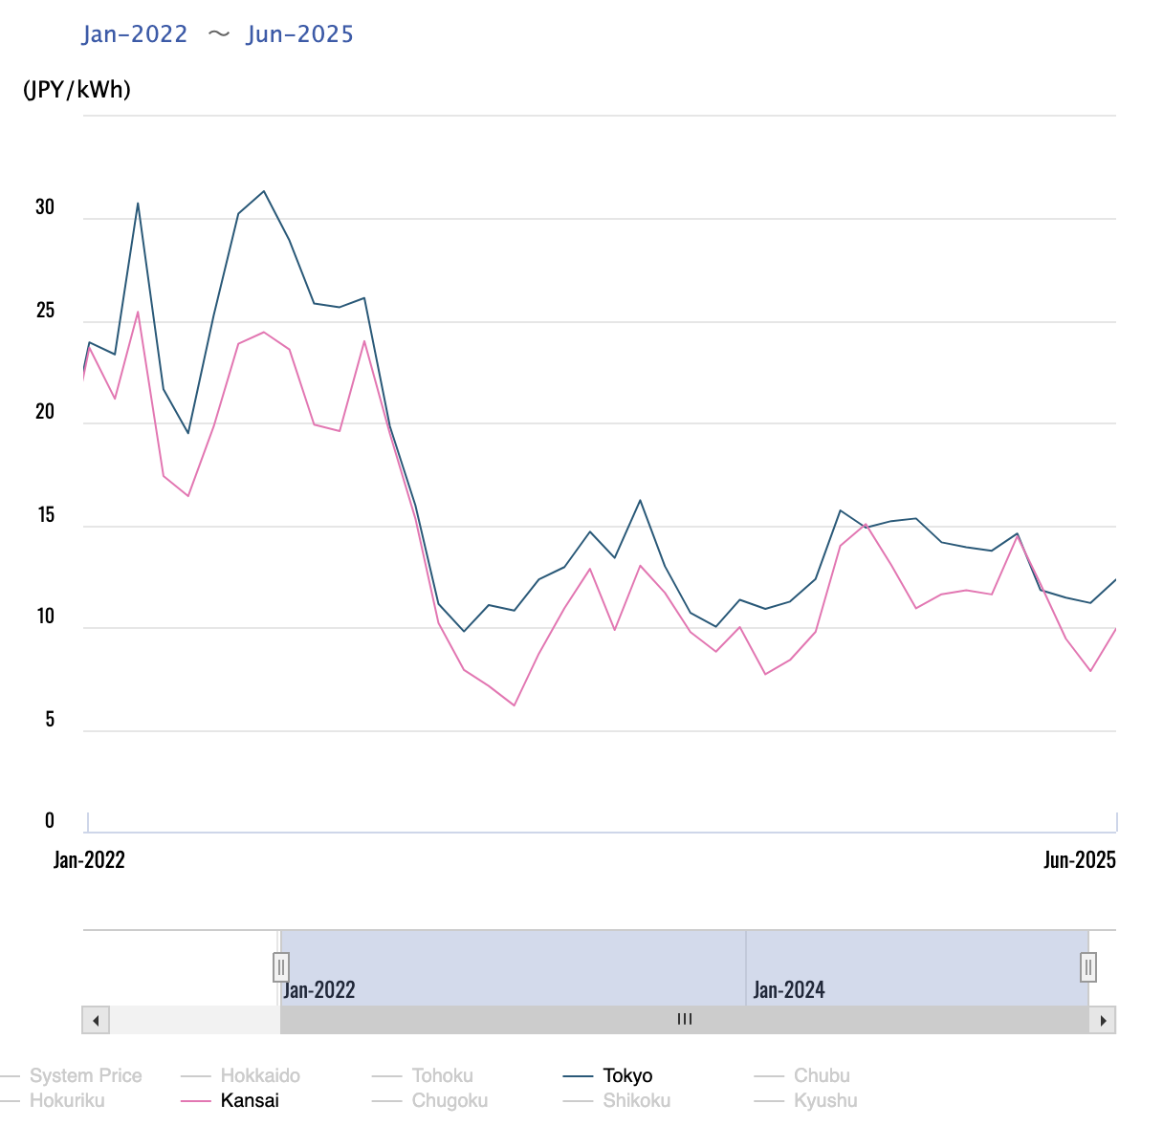Click the scrollbar thumb grip in the middle

click(685, 1020)
